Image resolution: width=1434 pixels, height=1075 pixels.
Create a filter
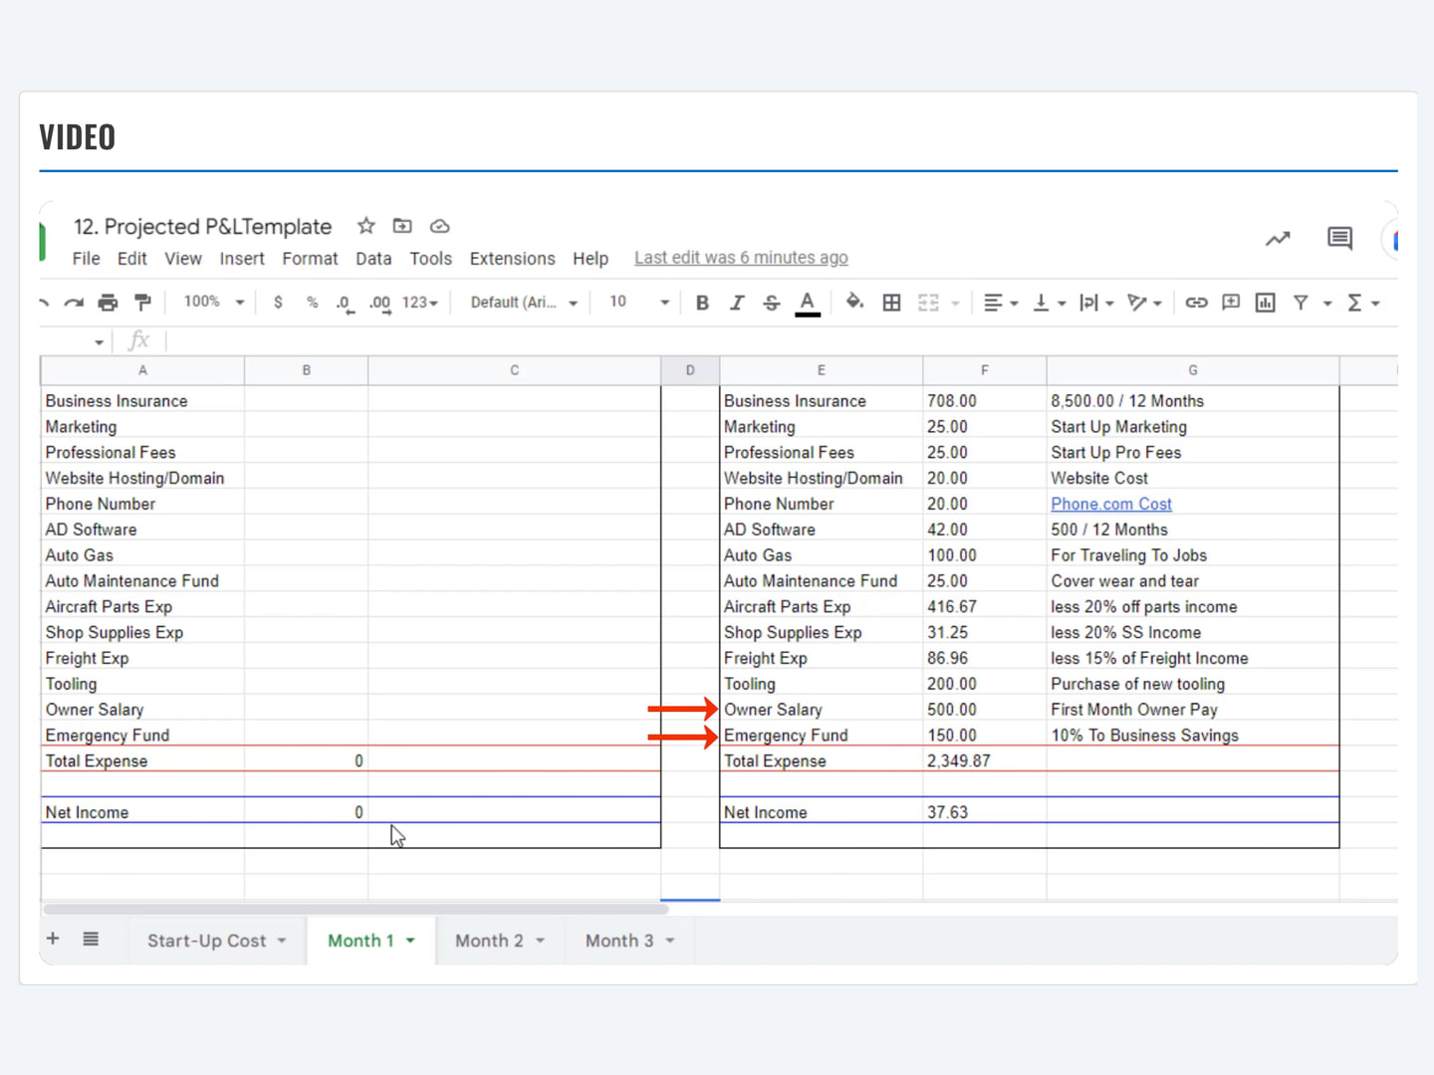(x=1301, y=303)
